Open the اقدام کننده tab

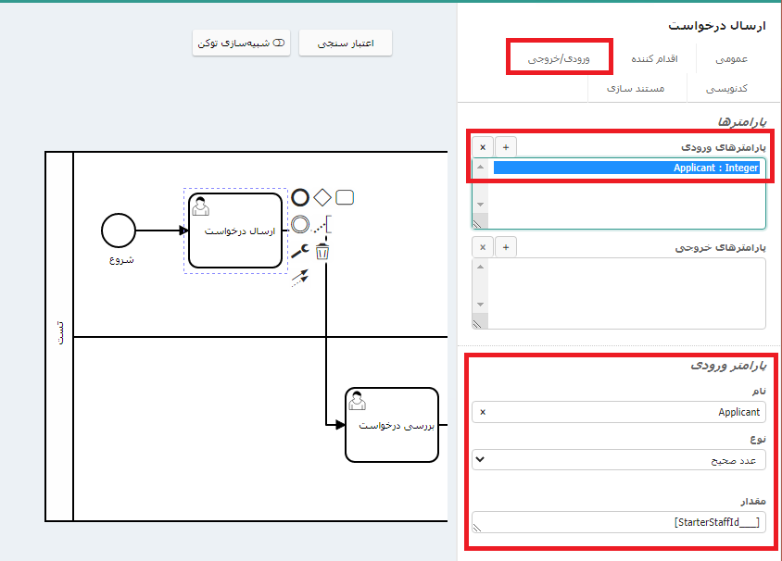[654, 58]
